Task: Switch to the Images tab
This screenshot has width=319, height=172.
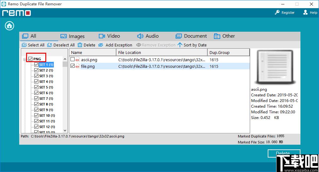Action: pyautogui.click(x=72, y=36)
